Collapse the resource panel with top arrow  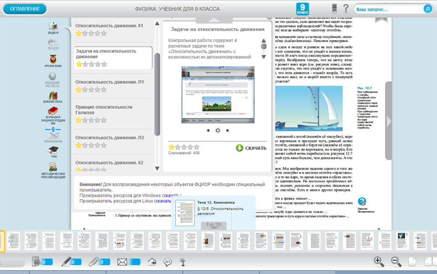[214, 20]
